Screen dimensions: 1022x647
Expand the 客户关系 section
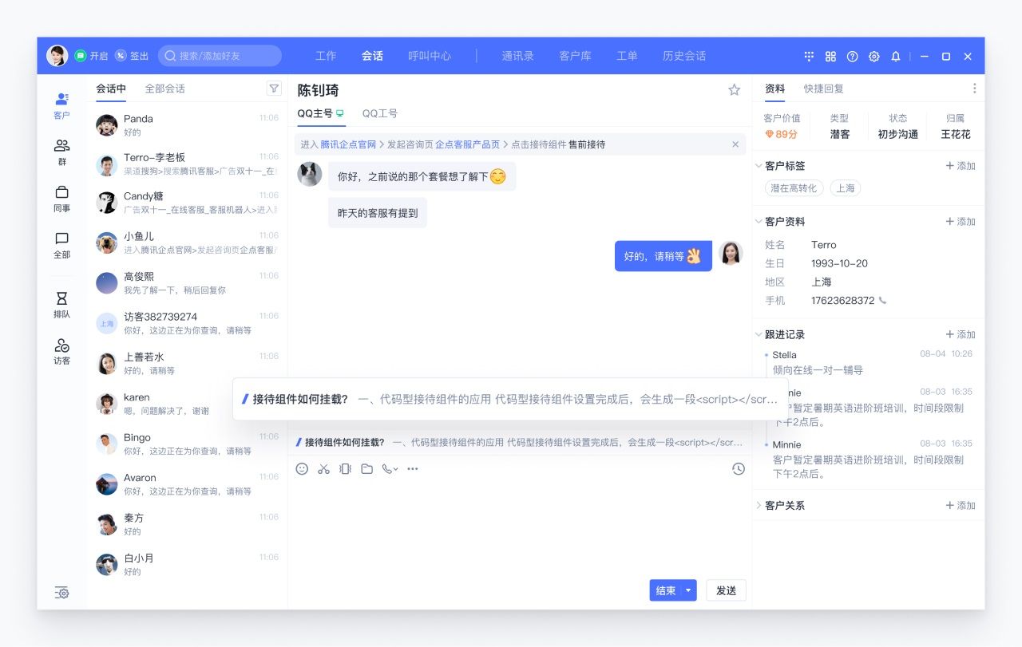click(759, 506)
